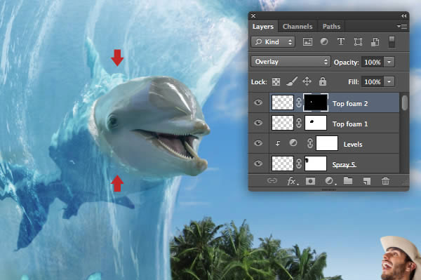Click the Levels adjustment icon
Viewport: 421px width, 280px height.
click(293, 143)
